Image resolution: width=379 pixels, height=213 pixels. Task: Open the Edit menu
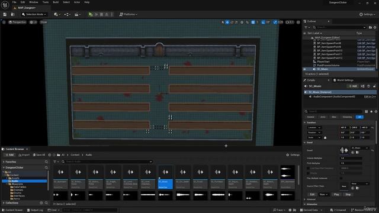coord(23,2)
